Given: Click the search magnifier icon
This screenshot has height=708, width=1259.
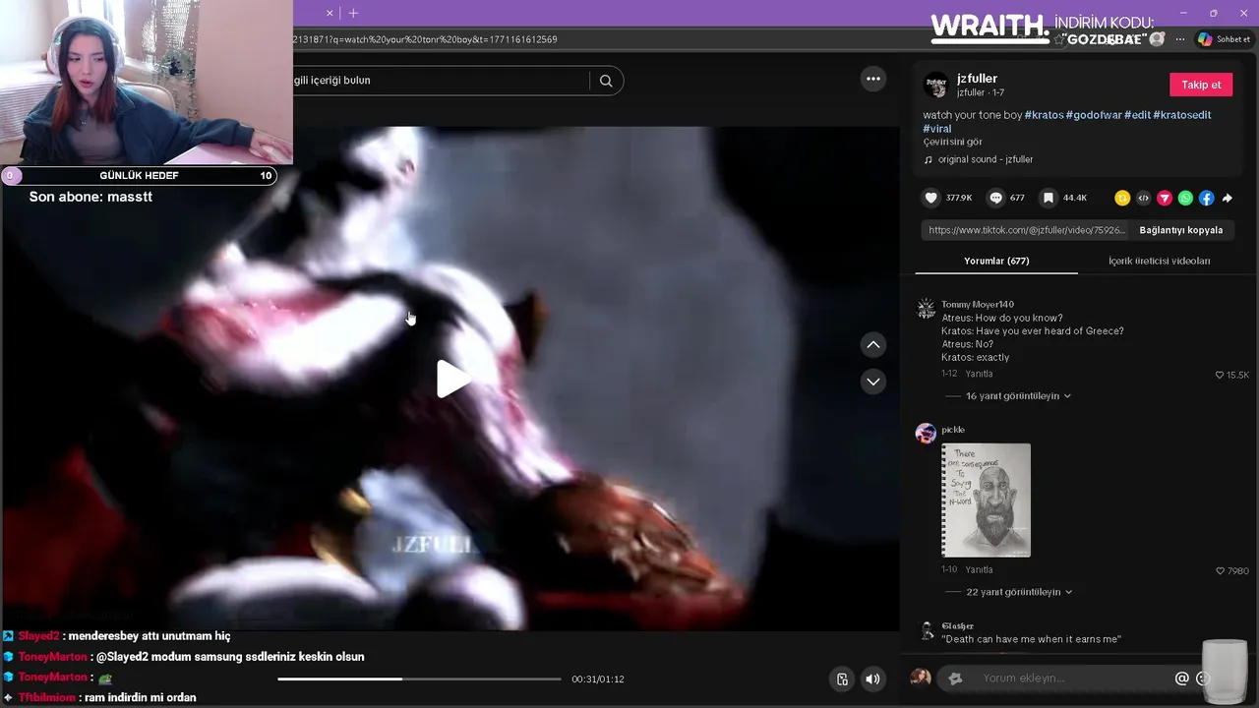Looking at the screenshot, I should click(x=606, y=81).
